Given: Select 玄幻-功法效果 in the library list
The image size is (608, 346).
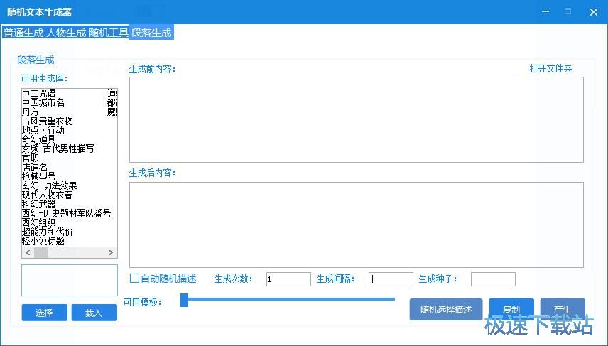Looking at the screenshot, I should coord(49,186).
